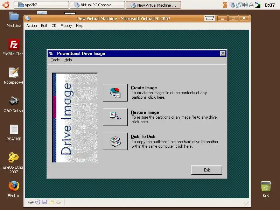This screenshot has width=280, height=210.
Task: Click the CD drive status bar icon
Action: (x=38, y=202)
